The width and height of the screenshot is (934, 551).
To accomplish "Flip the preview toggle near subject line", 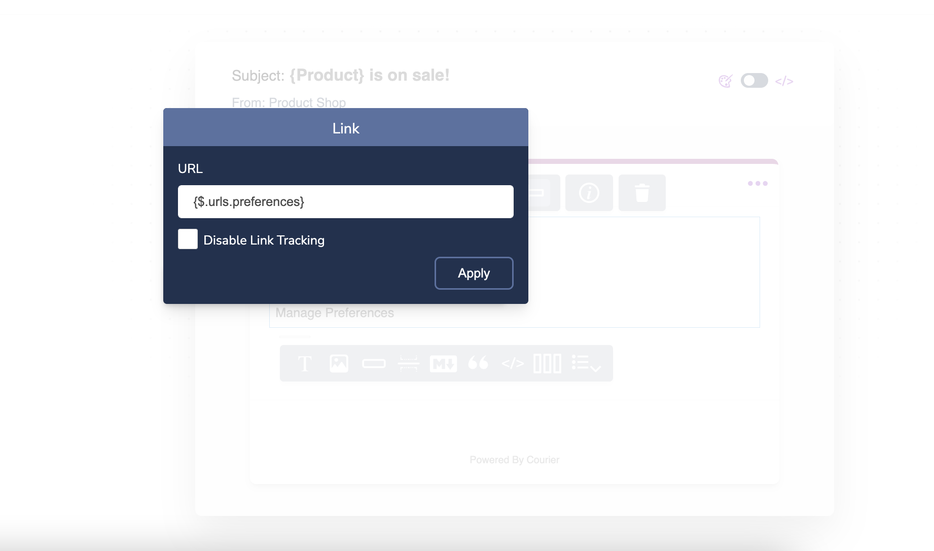I will [755, 80].
